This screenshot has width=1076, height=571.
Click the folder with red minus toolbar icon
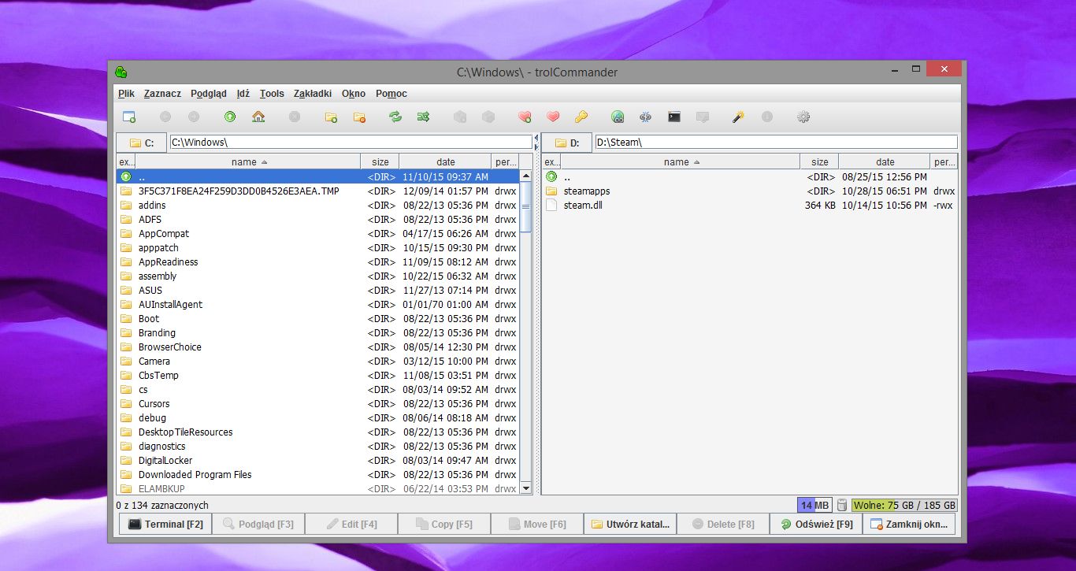pyautogui.click(x=359, y=117)
